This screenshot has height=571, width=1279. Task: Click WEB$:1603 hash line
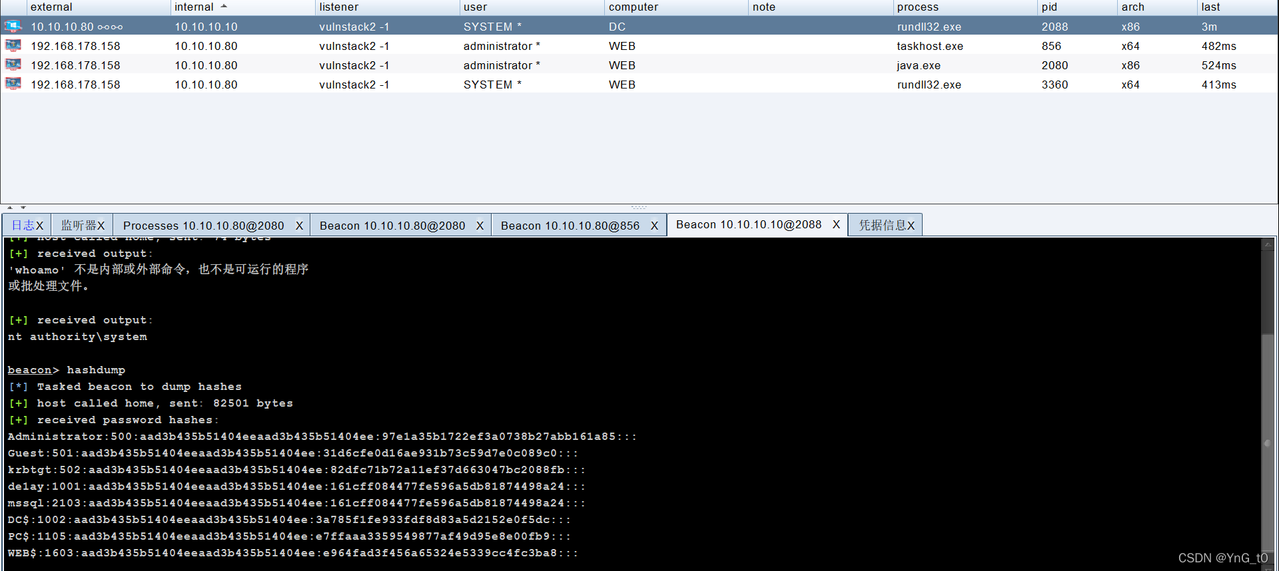[x=293, y=553]
